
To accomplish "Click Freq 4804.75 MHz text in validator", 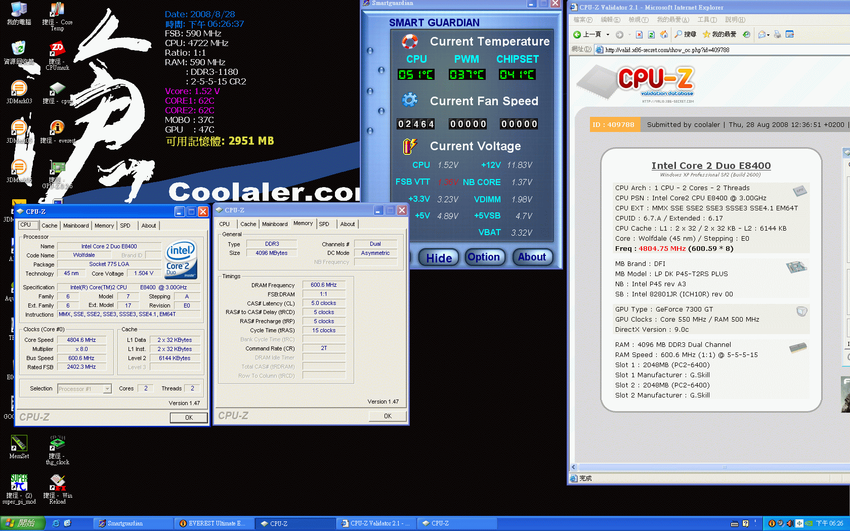I will click(x=674, y=248).
